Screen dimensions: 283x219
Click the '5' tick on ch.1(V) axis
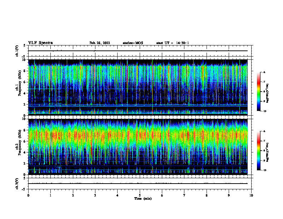pos(25,46)
